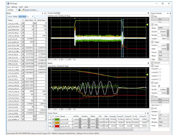Click the green CH1 color swatch
The image size is (178, 135).
point(57,119)
